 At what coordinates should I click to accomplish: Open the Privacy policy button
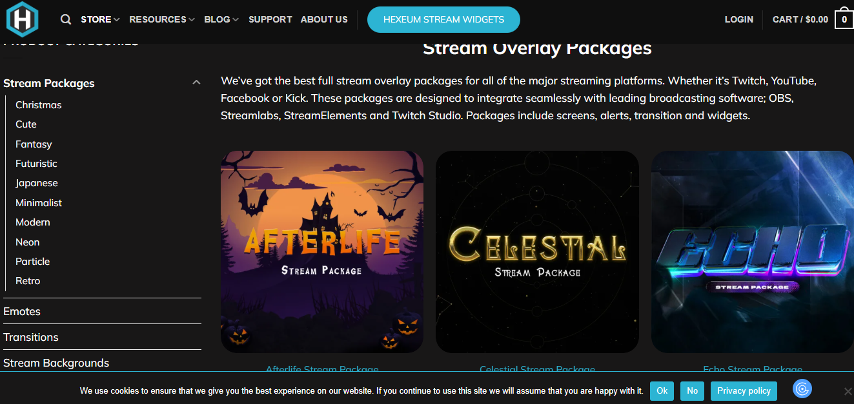(744, 390)
